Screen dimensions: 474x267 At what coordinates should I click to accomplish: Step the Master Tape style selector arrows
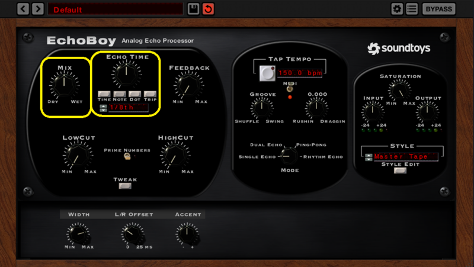click(369, 157)
